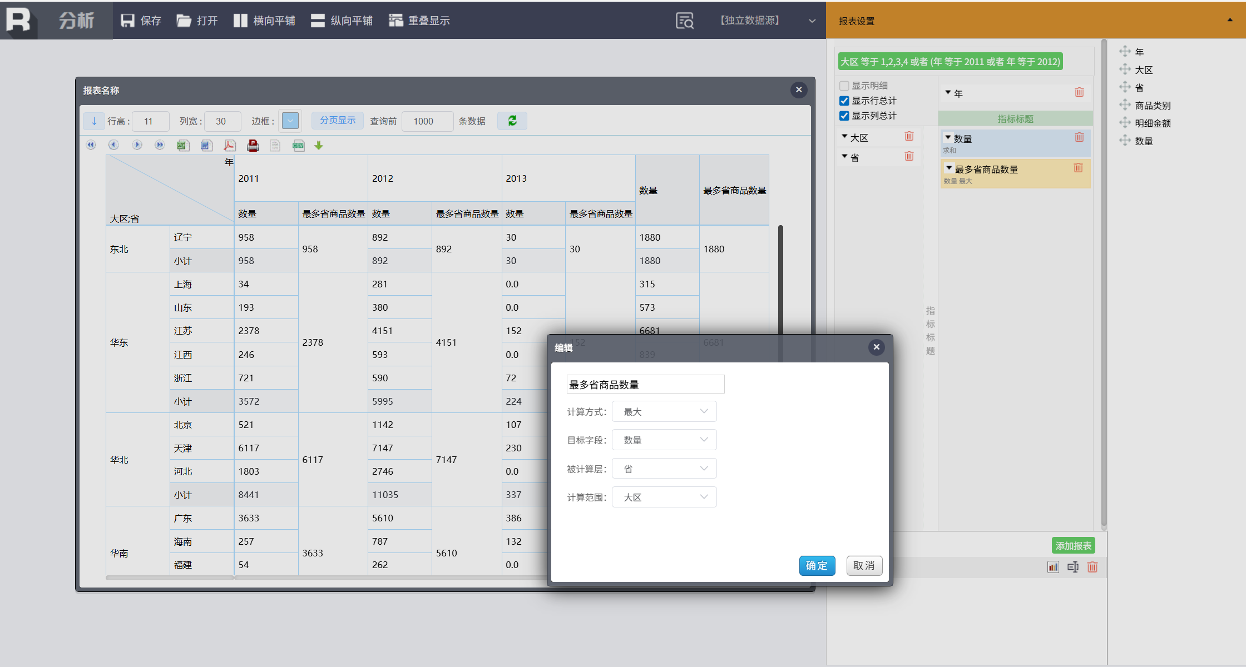
Task: Expand the 独立数据源 dropdown
Action: click(x=812, y=21)
